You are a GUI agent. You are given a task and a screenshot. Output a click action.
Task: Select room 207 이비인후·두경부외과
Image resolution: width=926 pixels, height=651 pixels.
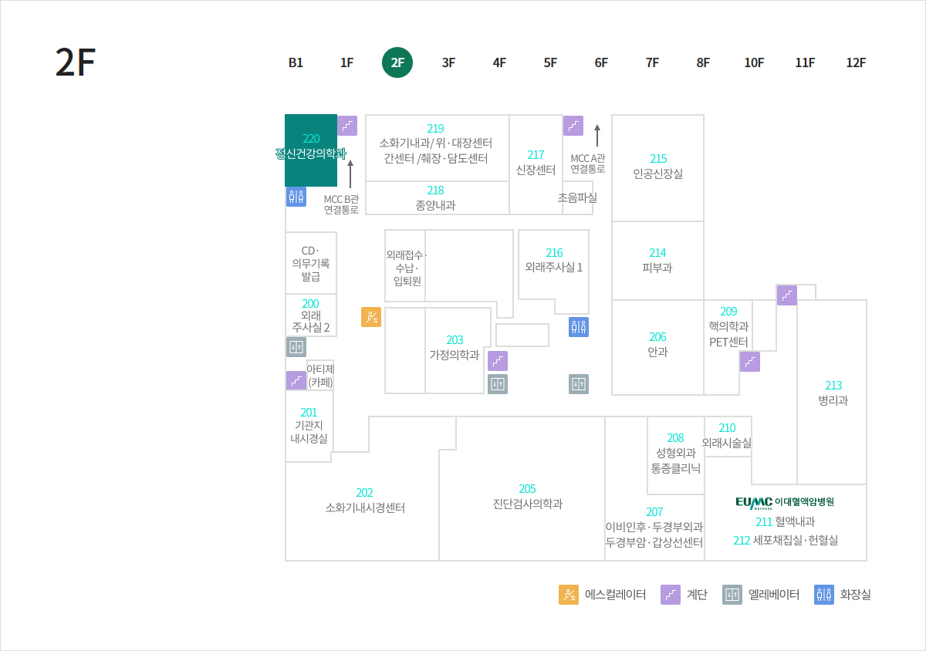click(654, 527)
